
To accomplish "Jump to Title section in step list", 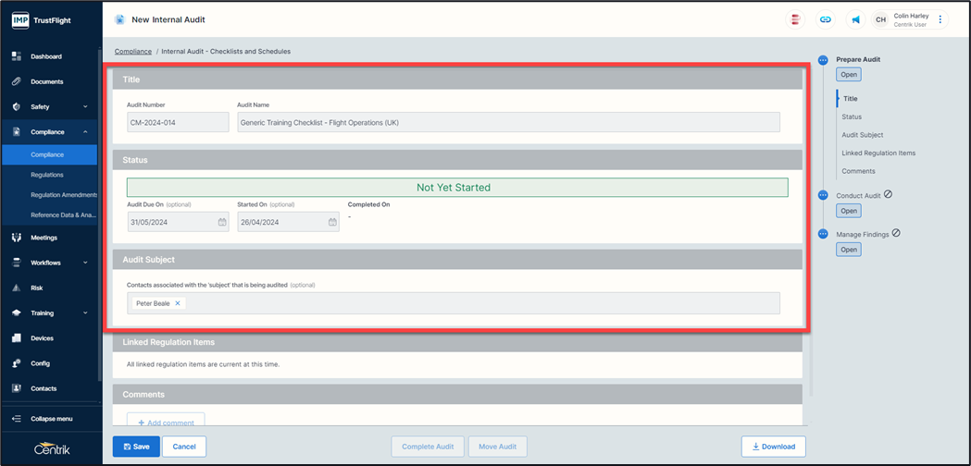I will click(x=851, y=98).
